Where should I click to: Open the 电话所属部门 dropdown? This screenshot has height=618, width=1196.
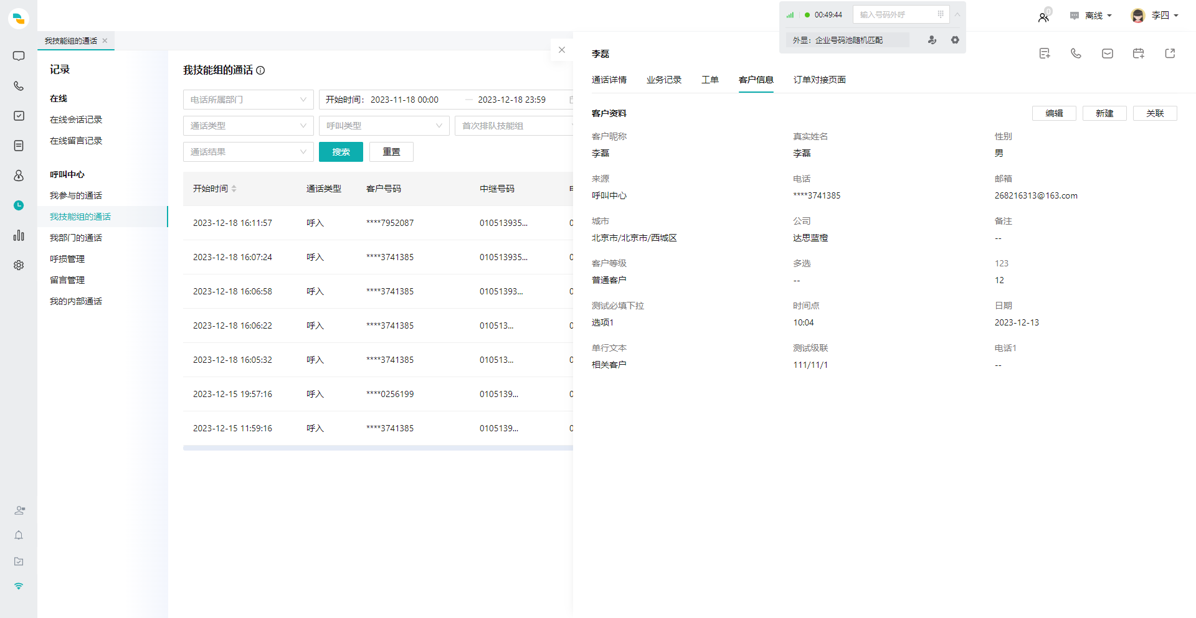248,100
